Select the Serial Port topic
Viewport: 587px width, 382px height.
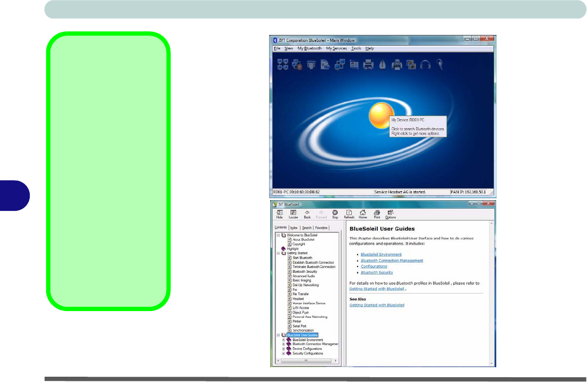click(299, 326)
